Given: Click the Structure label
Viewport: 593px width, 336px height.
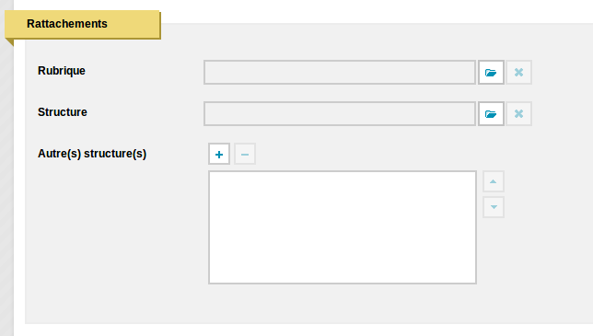Looking at the screenshot, I should 63,112.
